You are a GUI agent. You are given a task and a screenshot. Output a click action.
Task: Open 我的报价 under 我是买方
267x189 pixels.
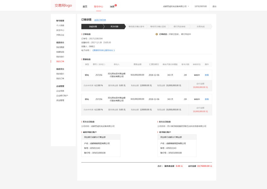pos(60,74)
